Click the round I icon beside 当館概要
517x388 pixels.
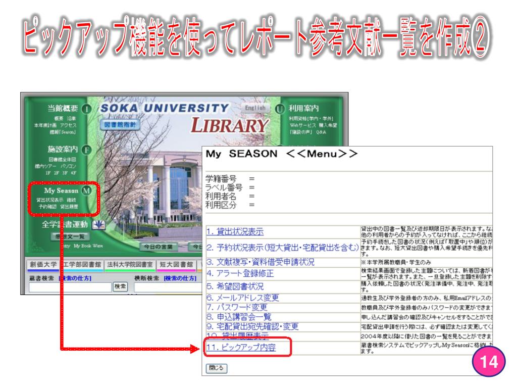[86, 109]
